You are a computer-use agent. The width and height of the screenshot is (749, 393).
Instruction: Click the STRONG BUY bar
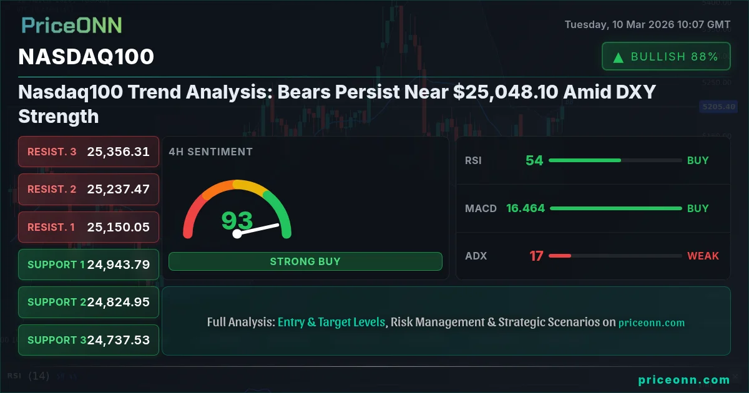pyautogui.click(x=305, y=261)
